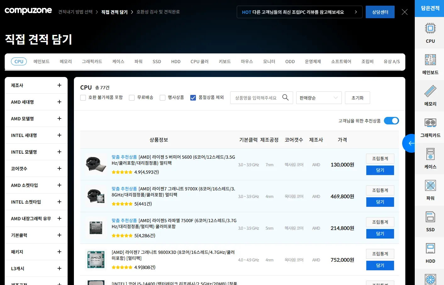The image size is (444, 285).
Task: Select the SSD icon on the right
Action: click(430, 221)
